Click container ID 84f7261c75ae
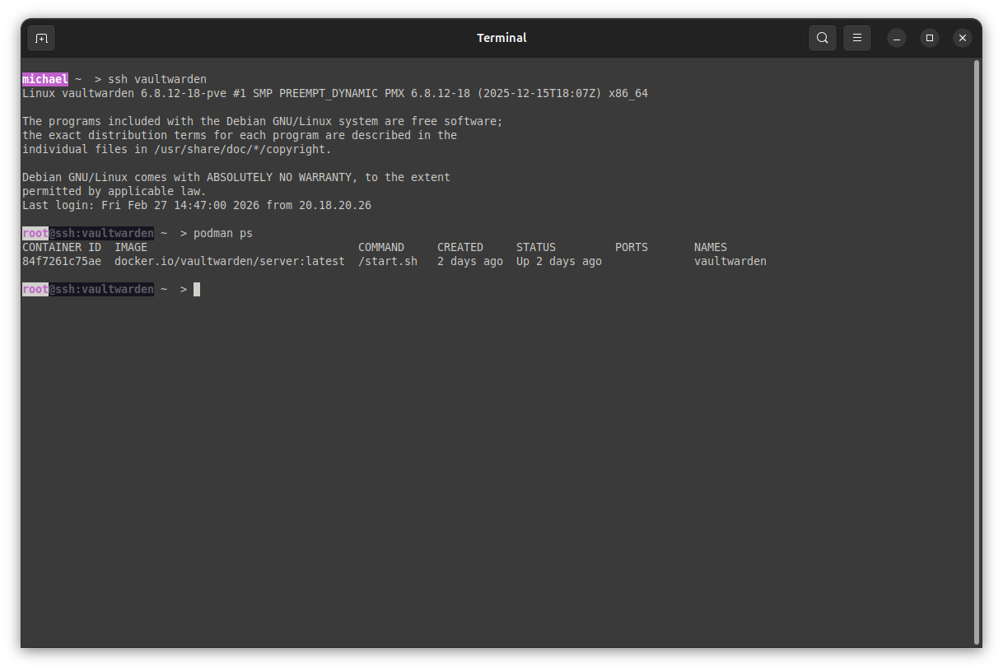Image resolution: width=1003 pixels, height=671 pixels. [x=62, y=262]
